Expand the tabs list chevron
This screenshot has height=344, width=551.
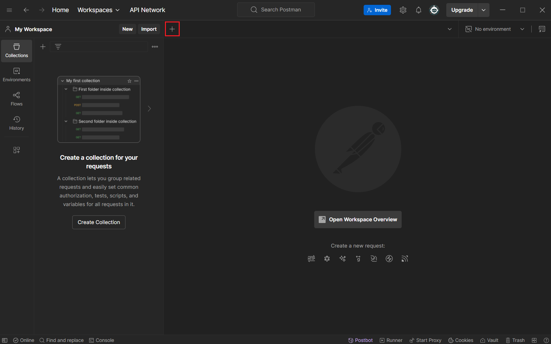coord(450,29)
